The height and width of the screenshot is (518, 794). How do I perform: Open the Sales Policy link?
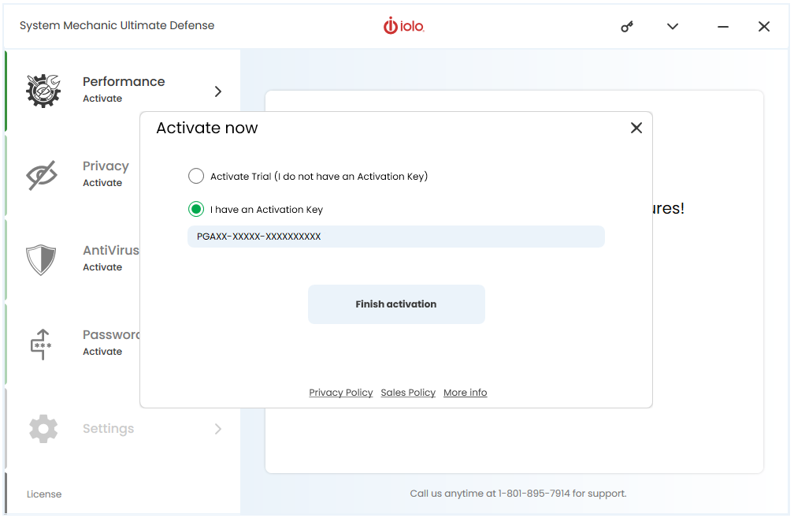(x=408, y=393)
